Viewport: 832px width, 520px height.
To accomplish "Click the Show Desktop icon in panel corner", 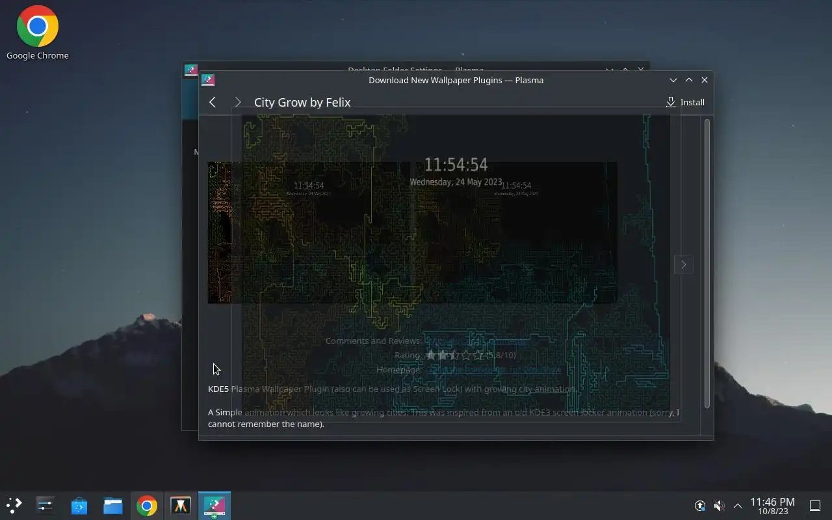I will click(x=815, y=506).
